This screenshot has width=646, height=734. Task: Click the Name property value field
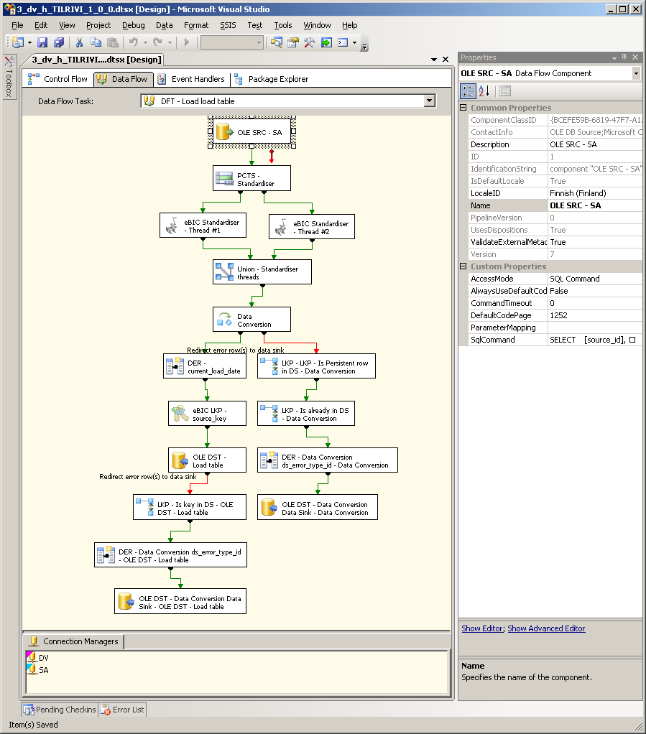pos(596,205)
